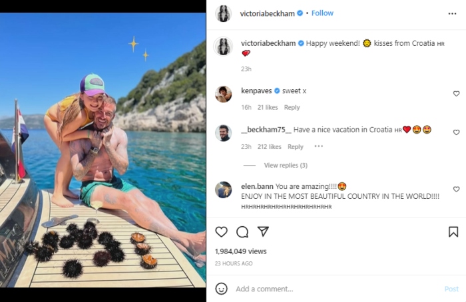Share post with paper plane icon
The height and width of the screenshot is (302, 466).
[x=263, y=231]
